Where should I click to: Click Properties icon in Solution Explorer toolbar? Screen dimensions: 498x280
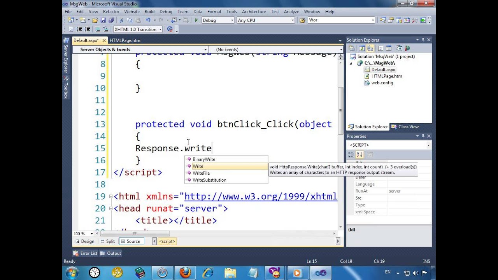351,48
